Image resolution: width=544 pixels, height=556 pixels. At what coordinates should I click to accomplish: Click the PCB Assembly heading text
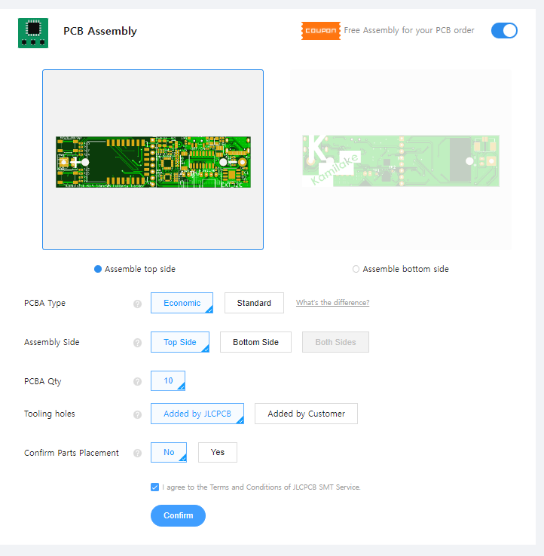(x=100, y=31)
